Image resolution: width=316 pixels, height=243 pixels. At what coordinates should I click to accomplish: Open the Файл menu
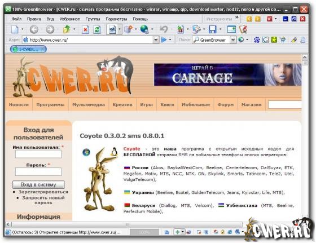16,19
